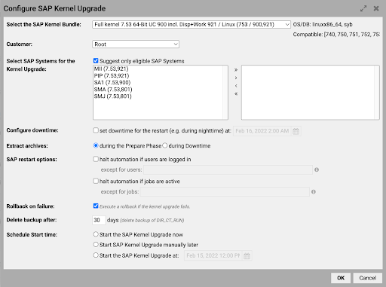386x287 pixels.
Task: Click info icon next to except for jobs
Action: point(314,192)
